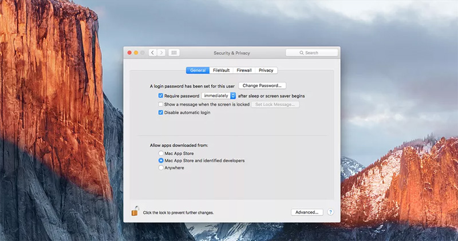Viewport: 458px width, 241px height.
Task: Select the Mac App Store radio option
Action: click(x=161, y=153)
